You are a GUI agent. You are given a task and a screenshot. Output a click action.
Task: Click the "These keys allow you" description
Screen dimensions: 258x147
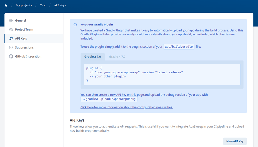pos(157,129)
